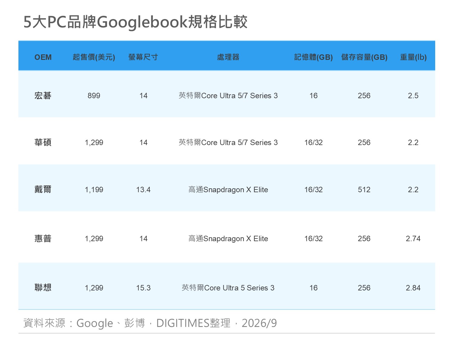Click the 重量(lb) column header

coord(413,57)
